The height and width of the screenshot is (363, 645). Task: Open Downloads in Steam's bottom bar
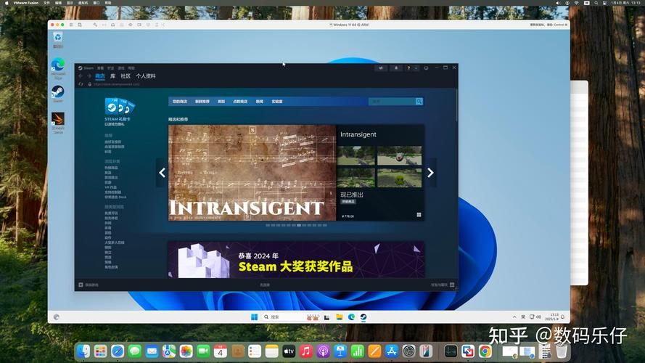(x=265, y=285)
